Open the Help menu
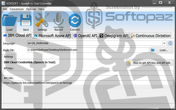 point(41,9)
